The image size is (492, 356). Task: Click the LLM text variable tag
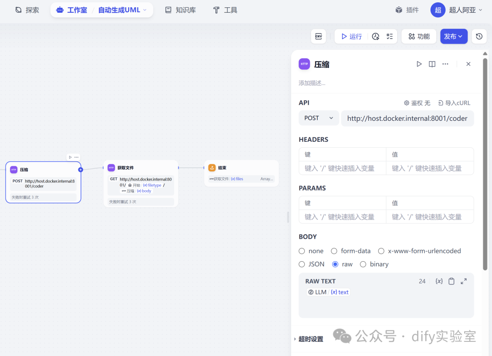(328, 292)
